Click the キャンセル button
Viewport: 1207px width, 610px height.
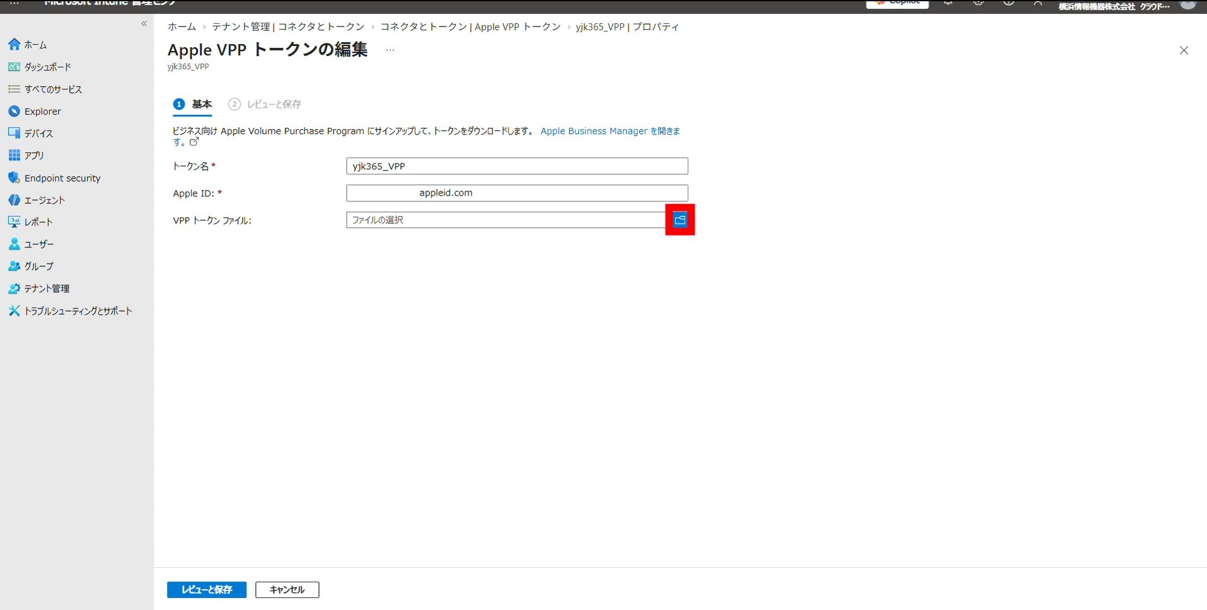point(287,590)
